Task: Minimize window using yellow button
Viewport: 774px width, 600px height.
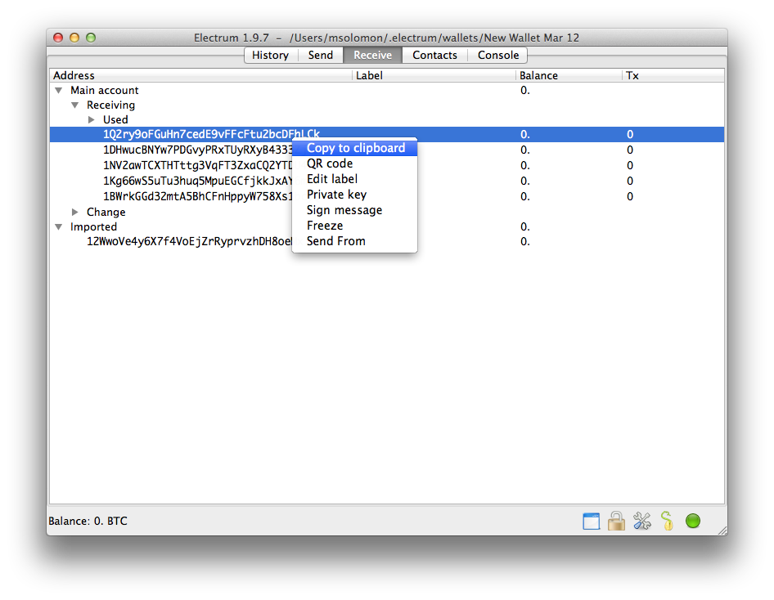Action: [x=74, y=38]
